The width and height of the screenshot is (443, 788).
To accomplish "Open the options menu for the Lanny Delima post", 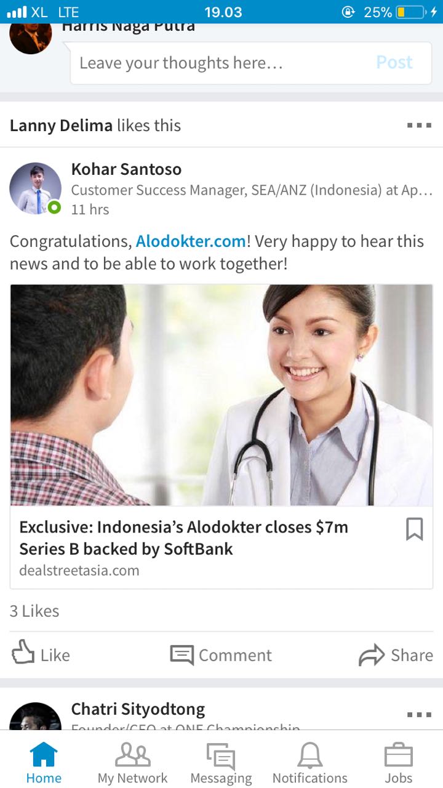I will click(x=419, y=126).
